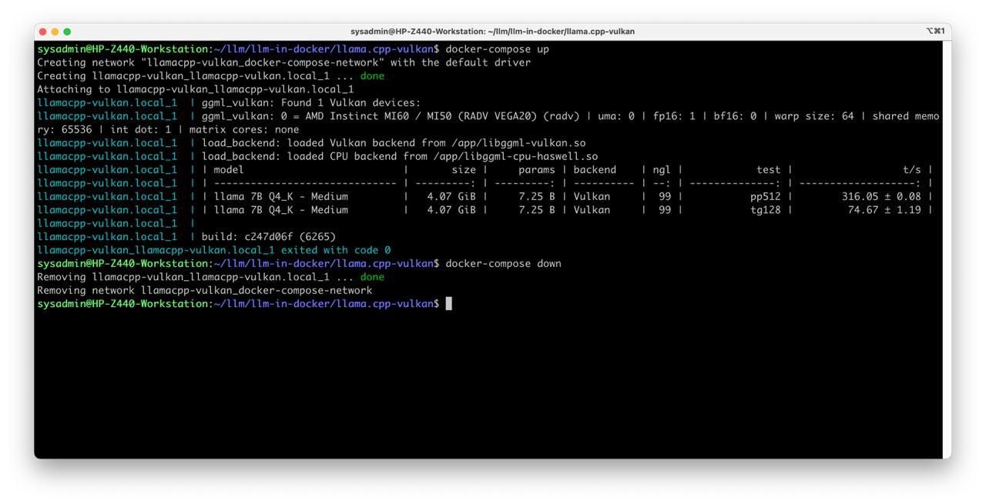
Task: Click the last prompt path '~/llm/llm-in-docker/llama.cpp-vulkan'
Action: [x=324, y=304]
